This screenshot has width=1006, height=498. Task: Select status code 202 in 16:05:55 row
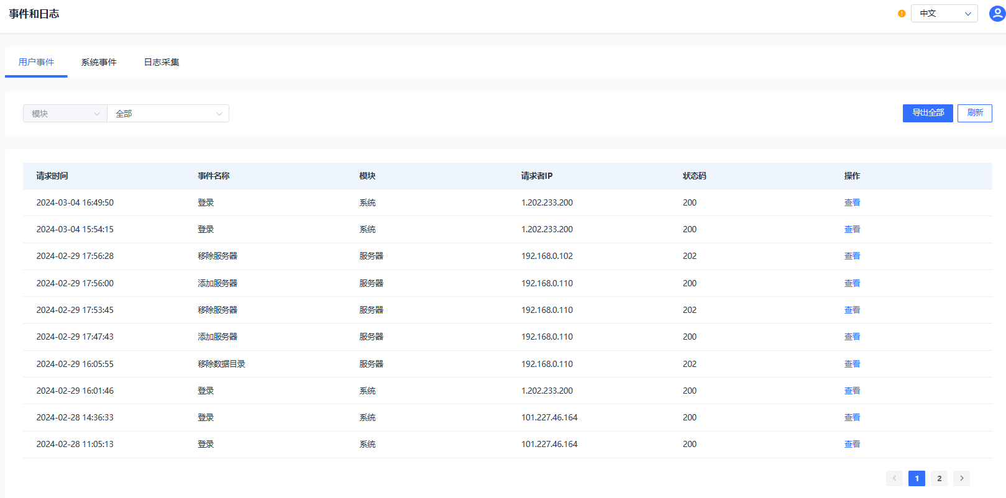click(x=690, y=364)
